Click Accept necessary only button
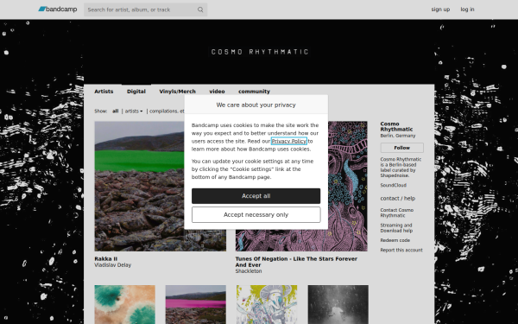Screen dimensions: 518x324 click(x=256, y=215)
